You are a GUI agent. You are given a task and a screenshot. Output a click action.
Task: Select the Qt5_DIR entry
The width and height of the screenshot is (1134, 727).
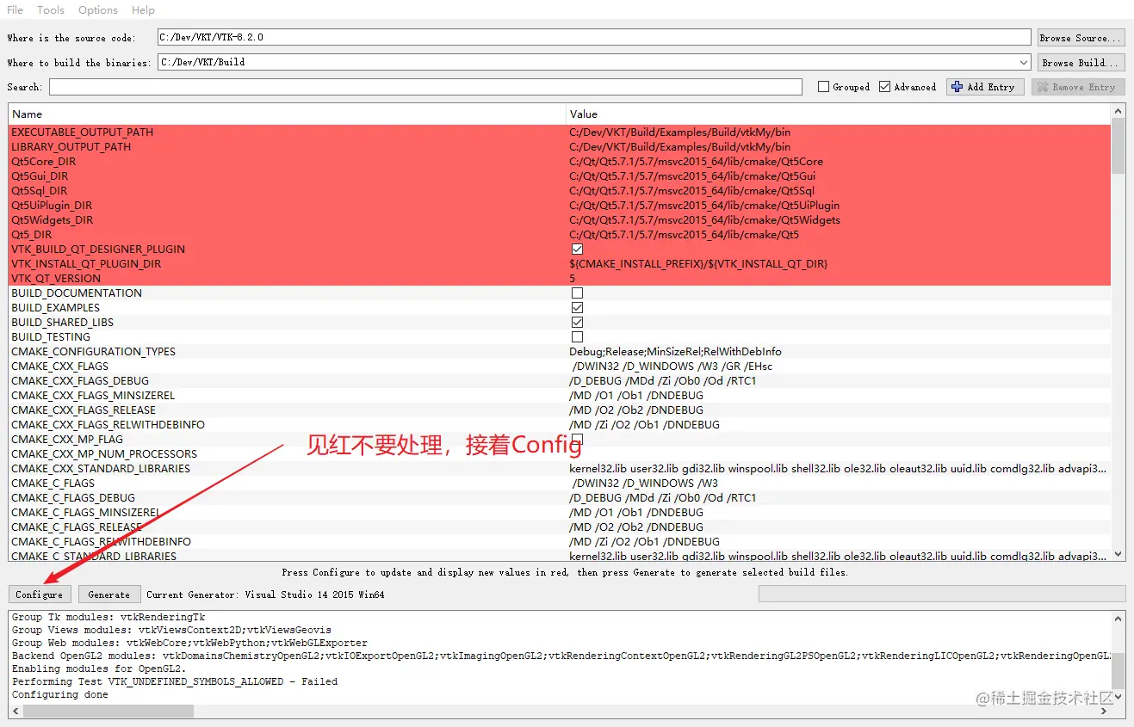pos(31,235)
